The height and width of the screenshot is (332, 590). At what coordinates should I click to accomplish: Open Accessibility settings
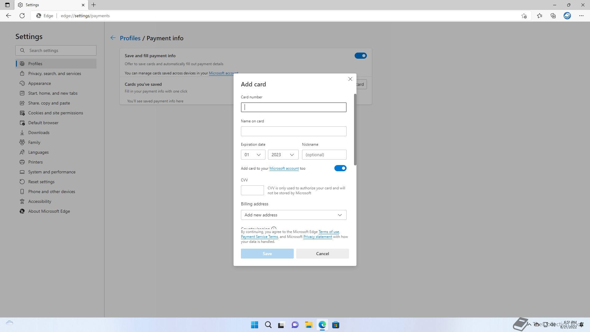(x=56, y=201)
